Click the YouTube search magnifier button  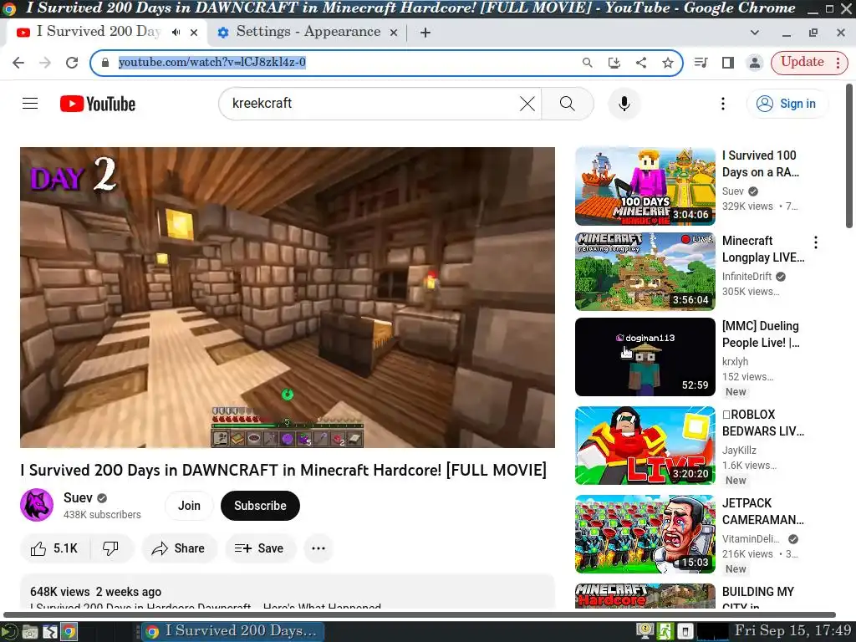tap(568, 103)
